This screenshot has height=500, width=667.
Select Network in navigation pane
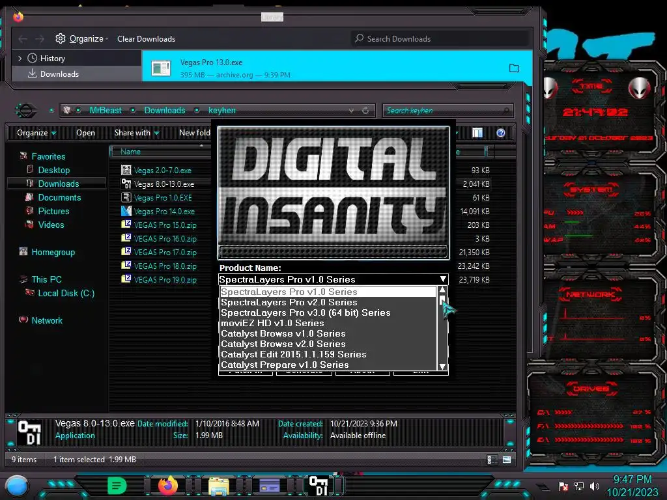pyautogui.click(x=47, y=320)
